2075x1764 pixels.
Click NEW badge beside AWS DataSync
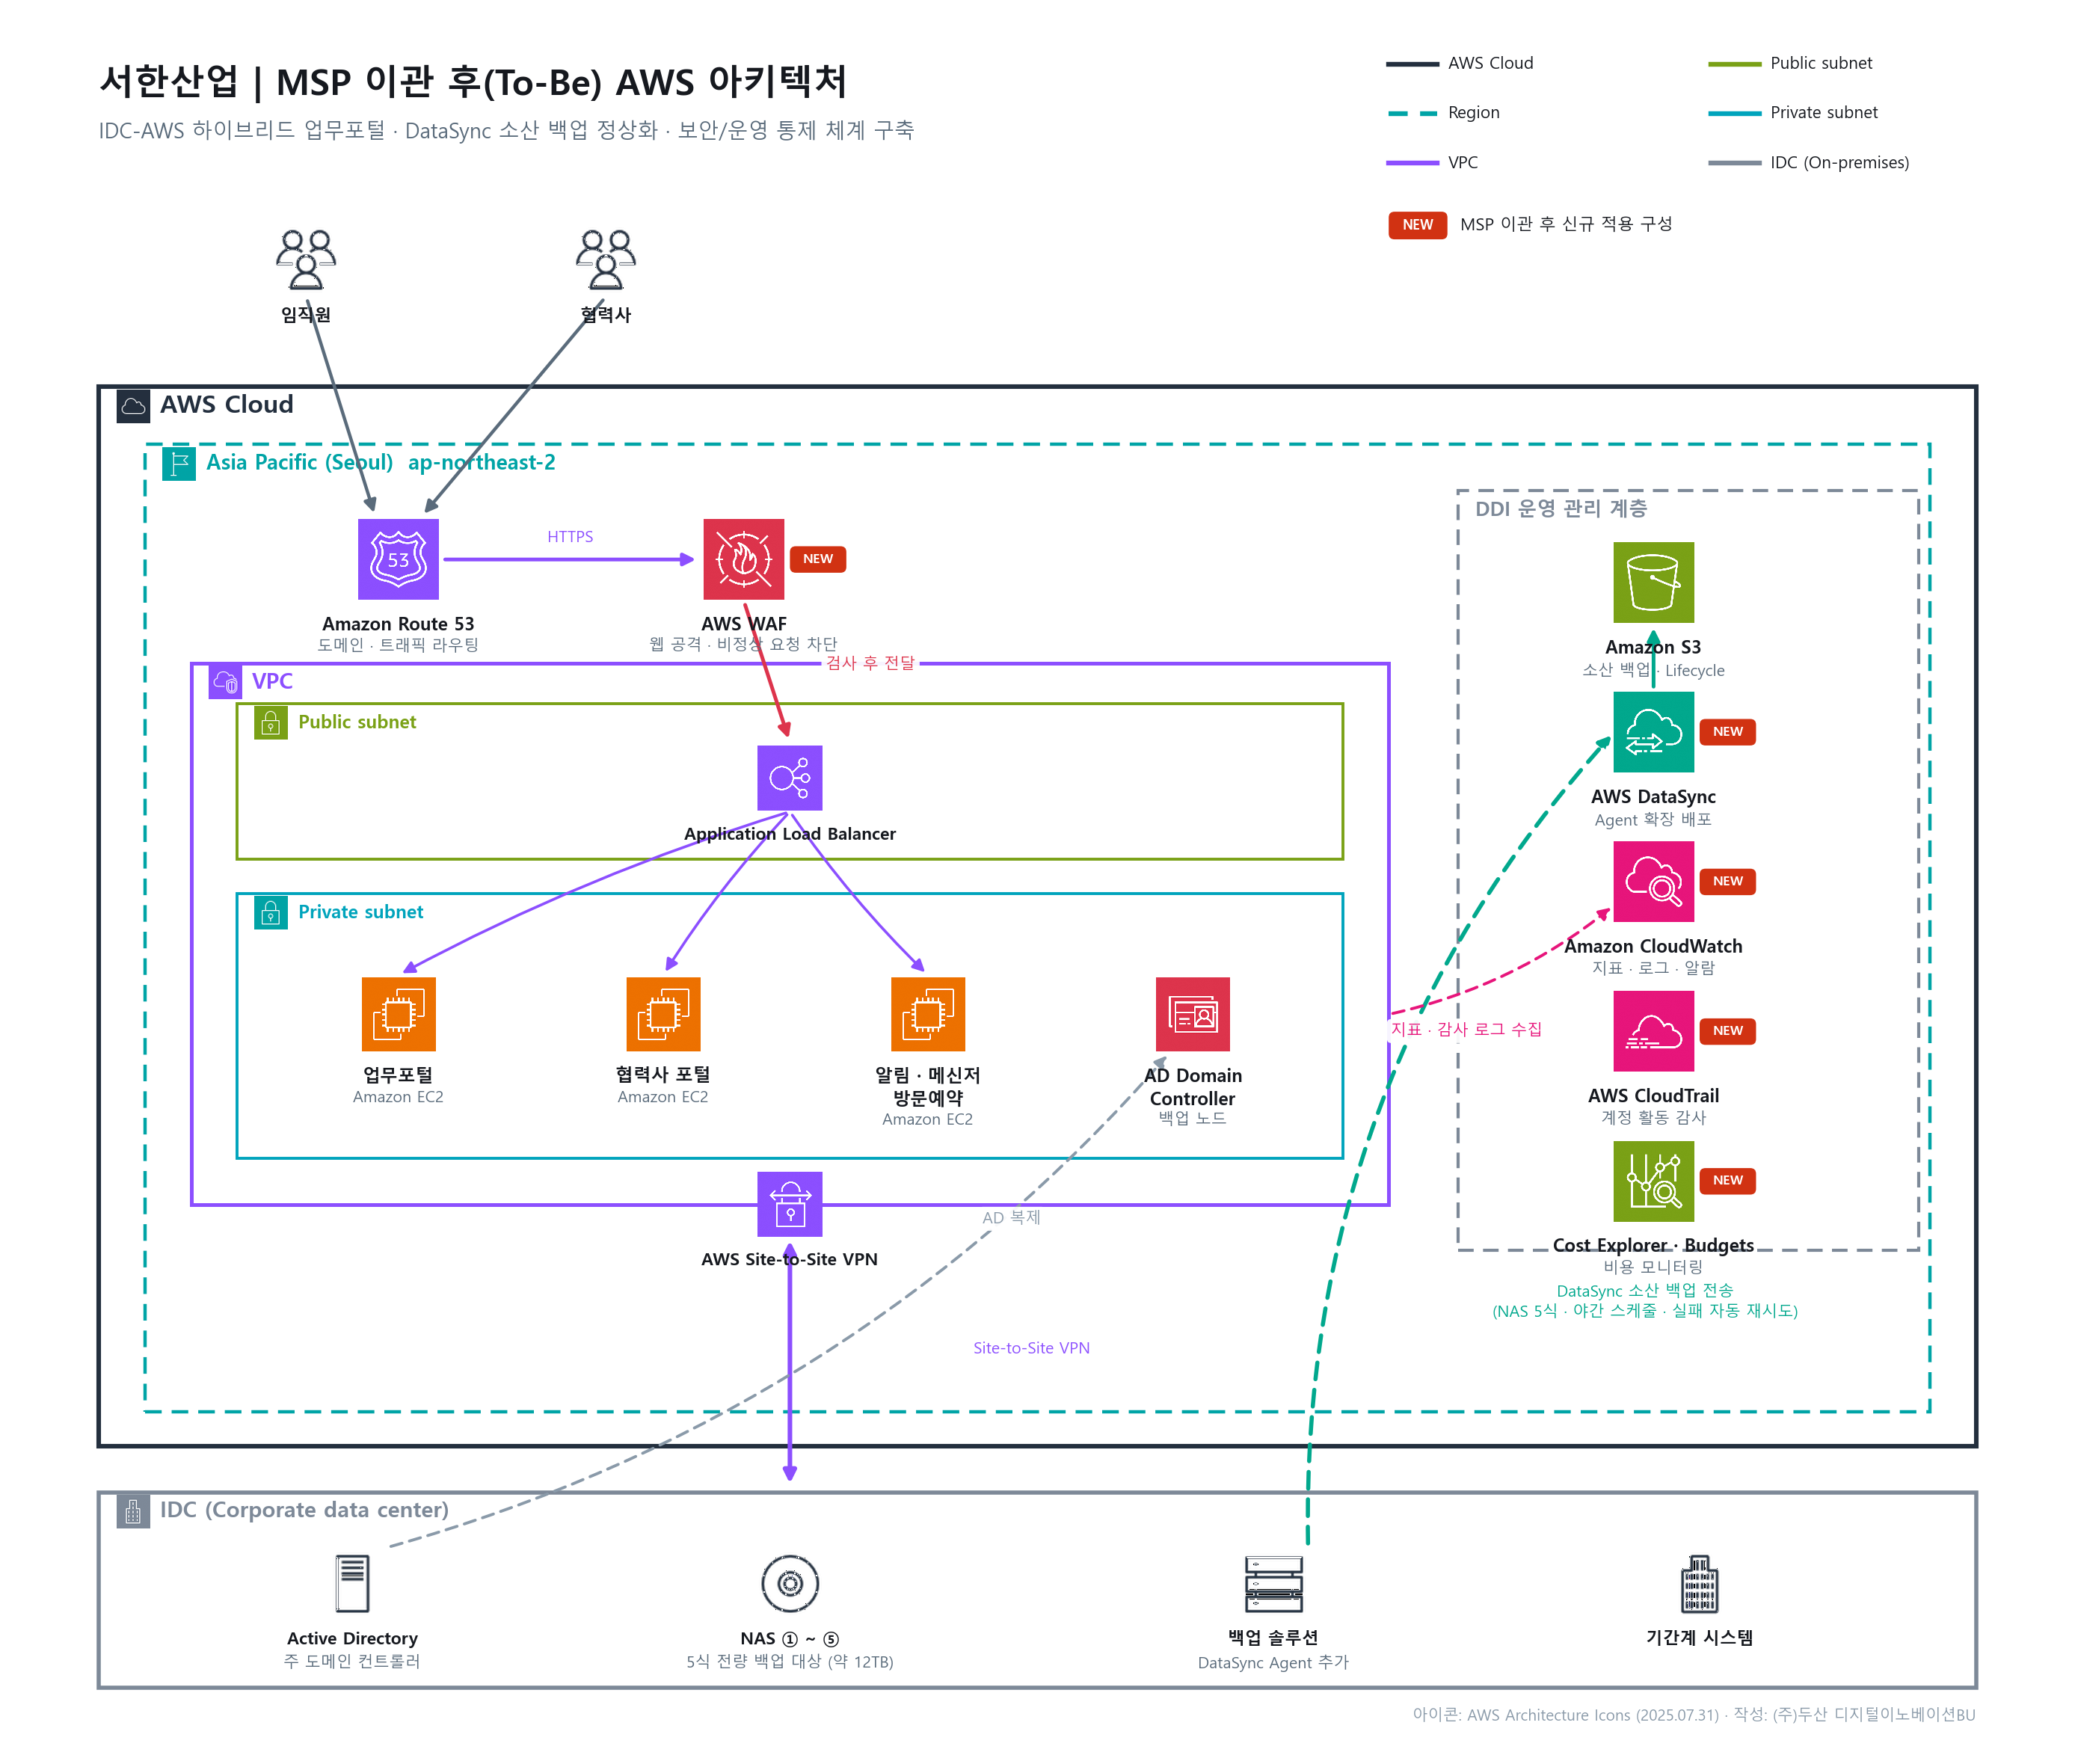(x=1727, y=732)
